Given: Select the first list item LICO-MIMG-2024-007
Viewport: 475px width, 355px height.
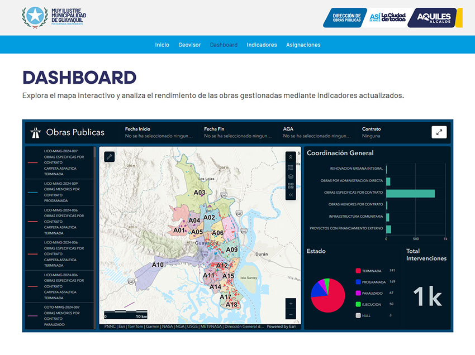Looking at the screenshot, I should coord(60,162).
